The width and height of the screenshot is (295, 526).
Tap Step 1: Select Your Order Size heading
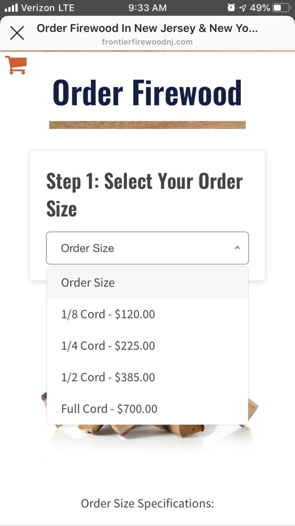[x=144, y=195]
